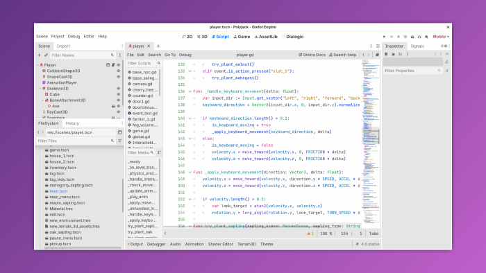The width and height of the screenshot is (486, 273).
Task: Open the Debug menu in top bar
Action: tap(74, 36)
